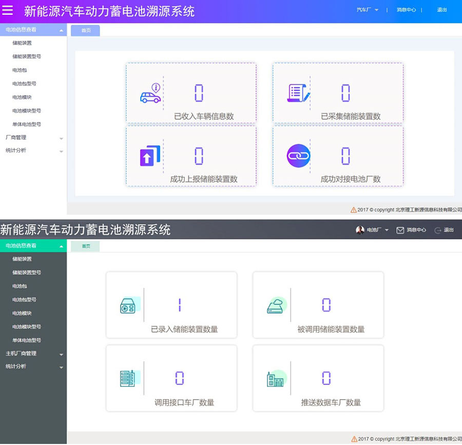Open the 电池厂 user dropdown in dark header

tap(378, 230)
